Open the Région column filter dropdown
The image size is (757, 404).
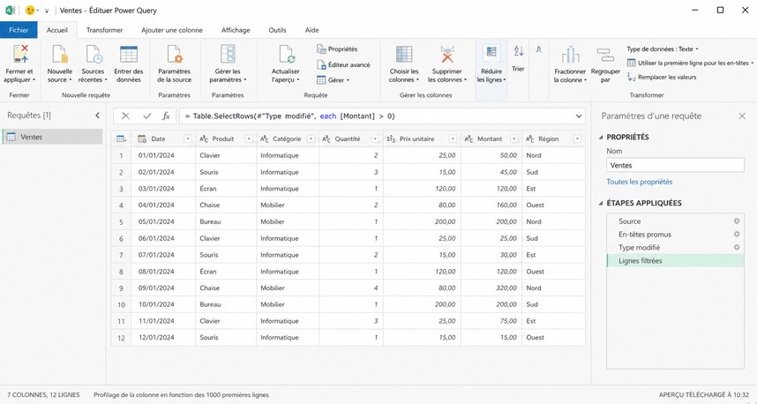pyautogui.click(x=577, y=139)
